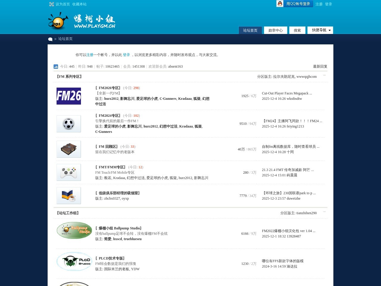The height and width of the screenshot is (286, 381).
Task: Click the 注册 link at top right
Action: point(319,4)
